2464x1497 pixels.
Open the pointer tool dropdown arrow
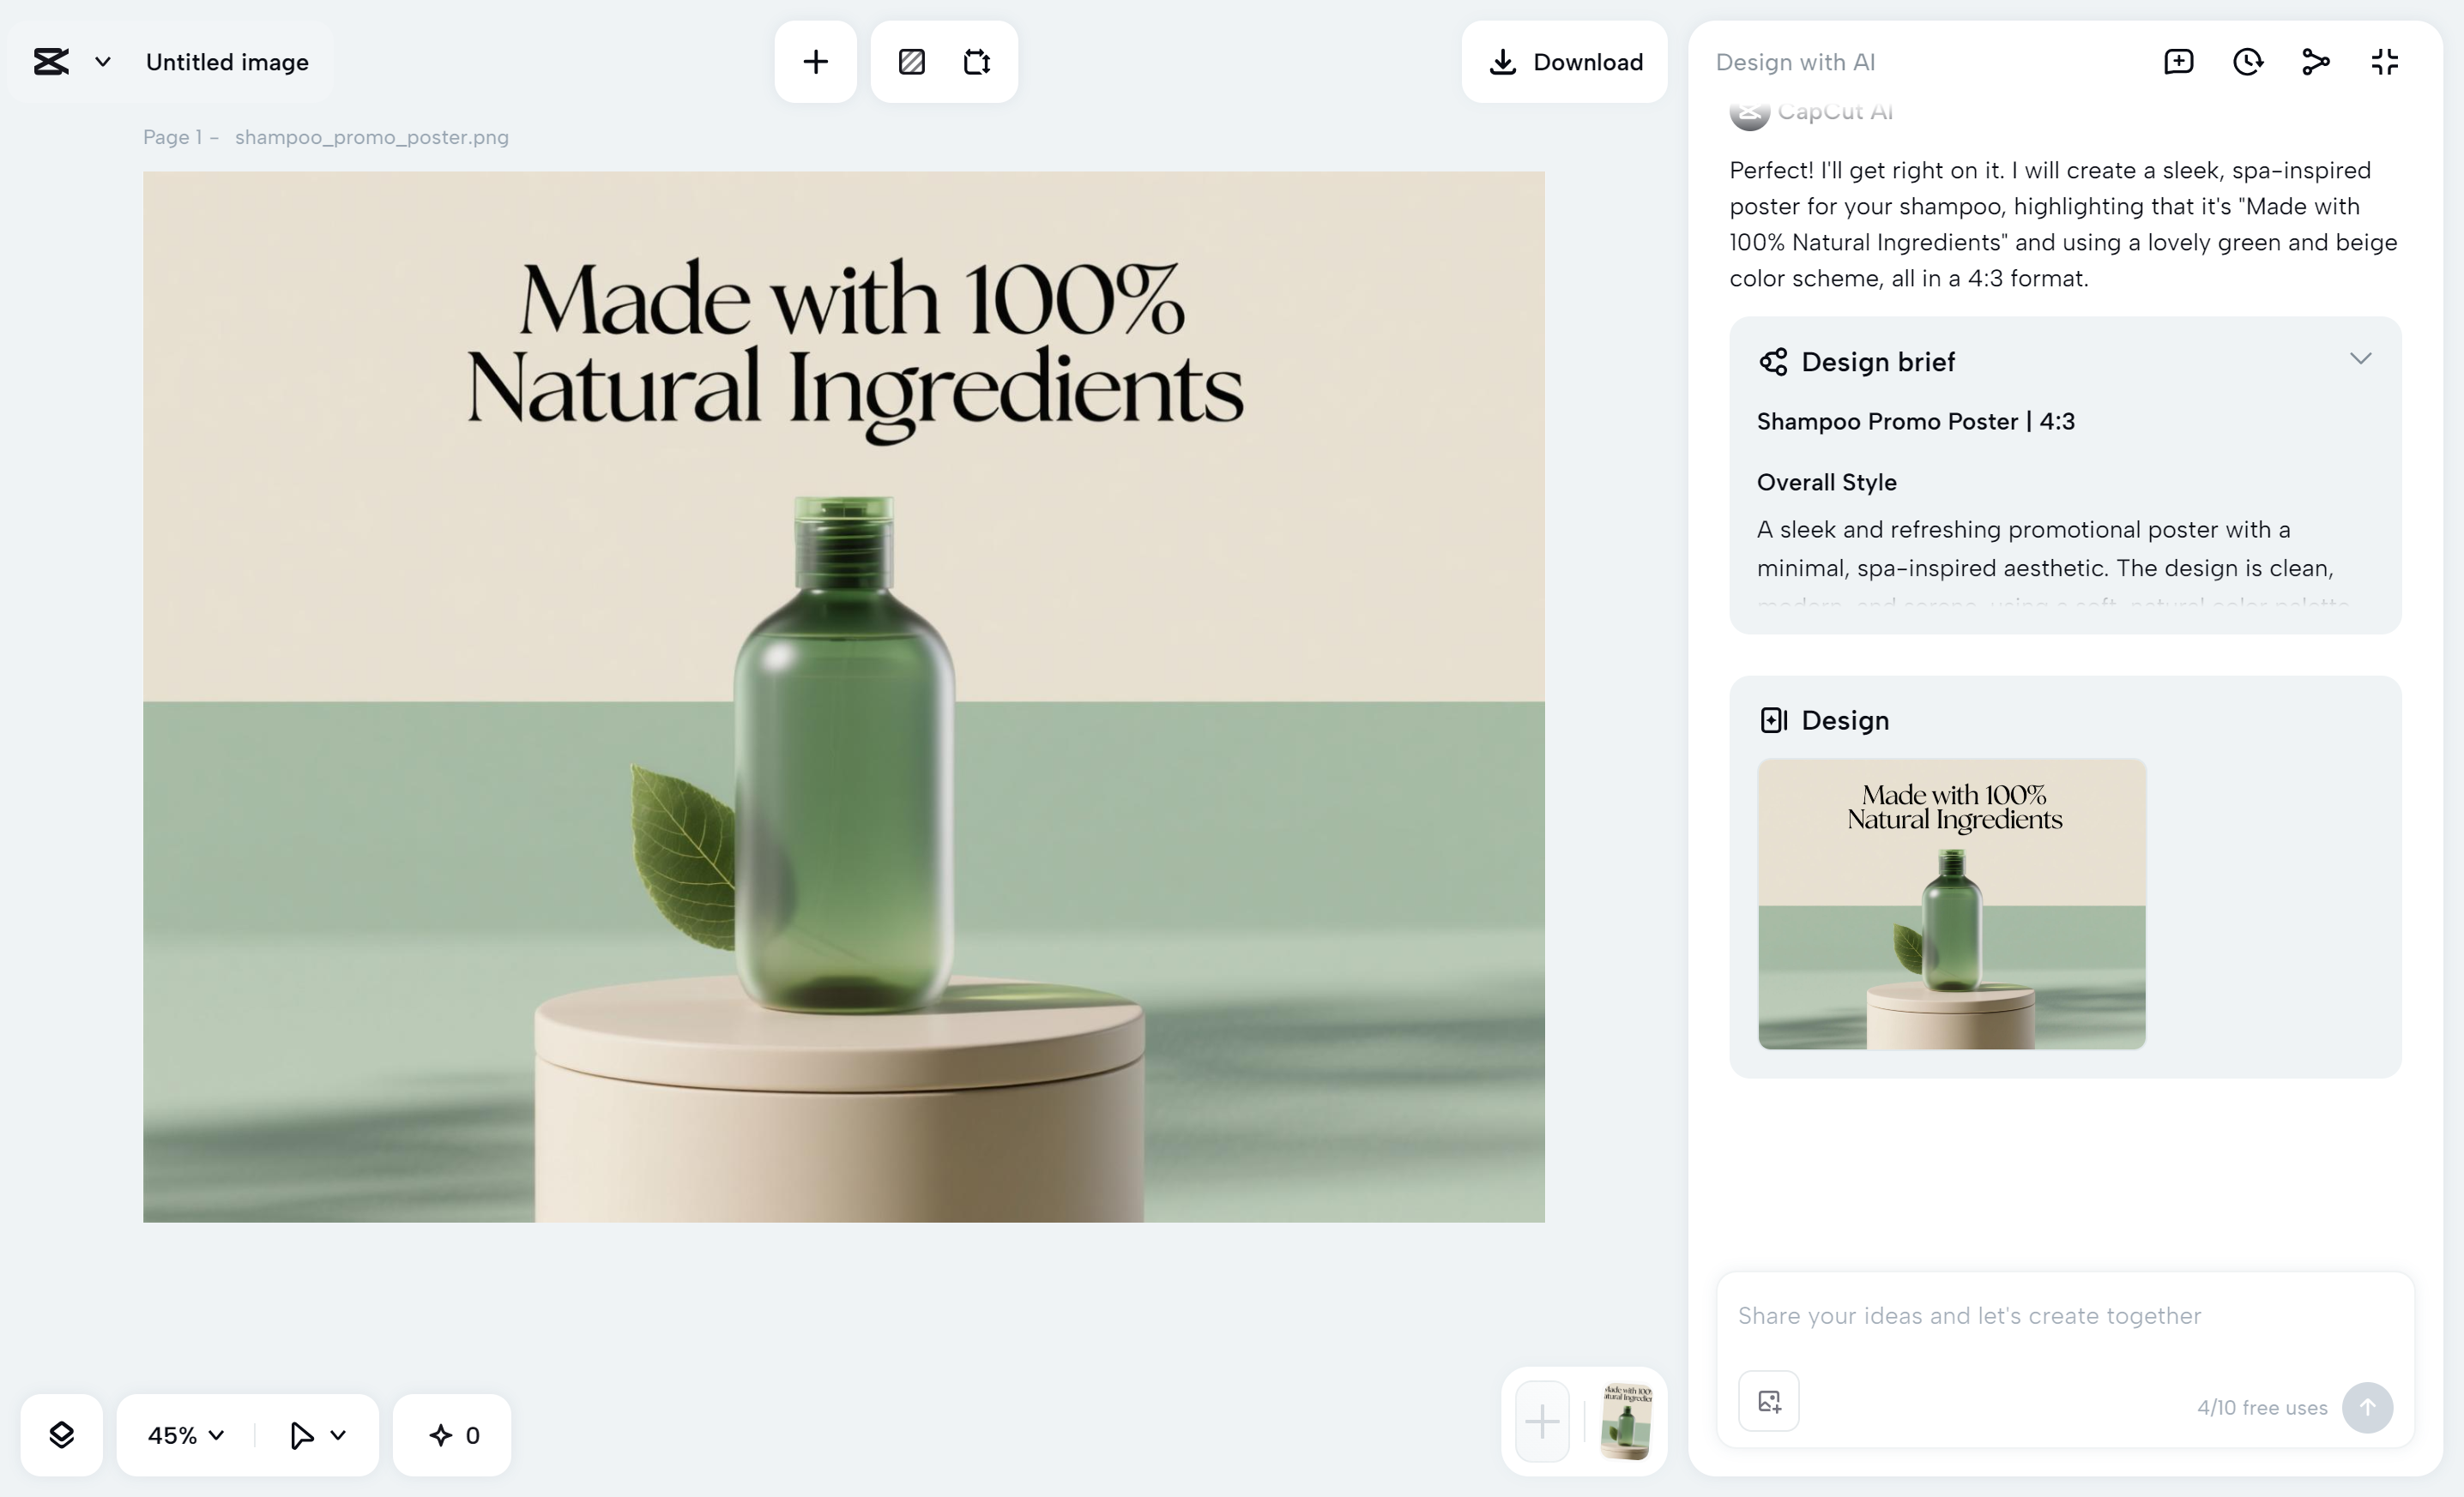tap(338, 1435)
